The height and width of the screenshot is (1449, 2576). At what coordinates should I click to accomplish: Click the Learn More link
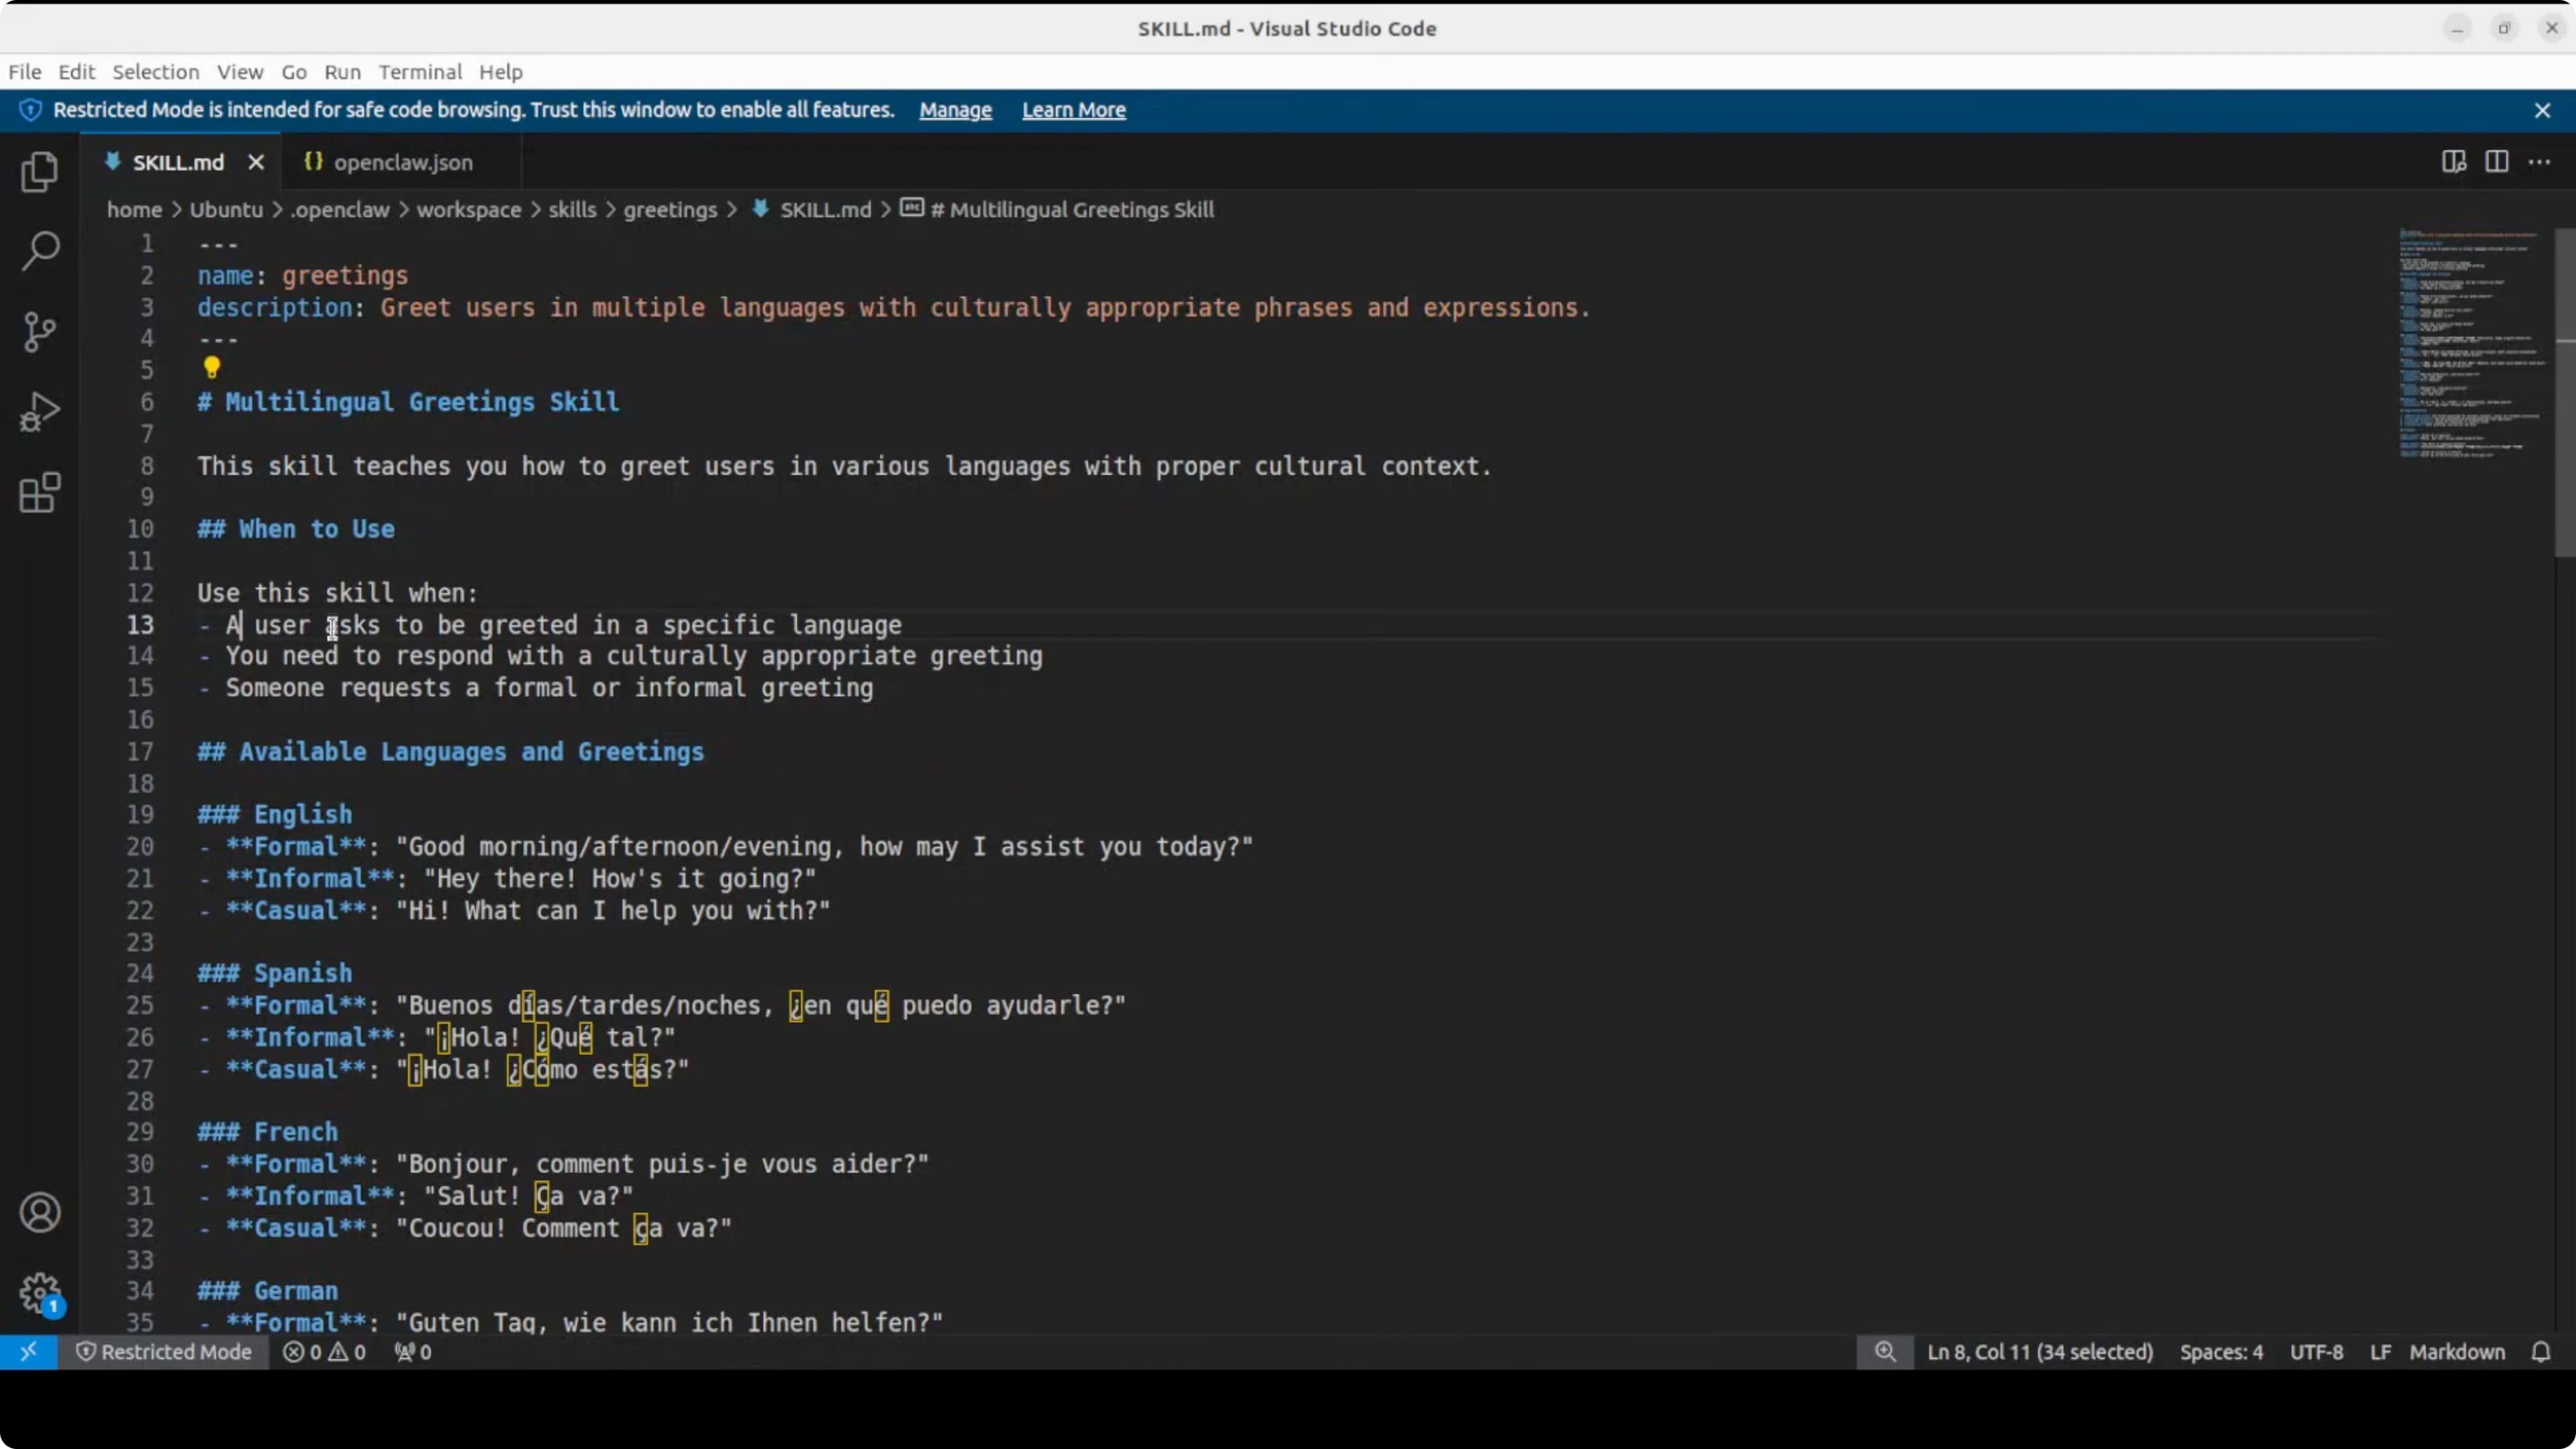pos(1073,110)
